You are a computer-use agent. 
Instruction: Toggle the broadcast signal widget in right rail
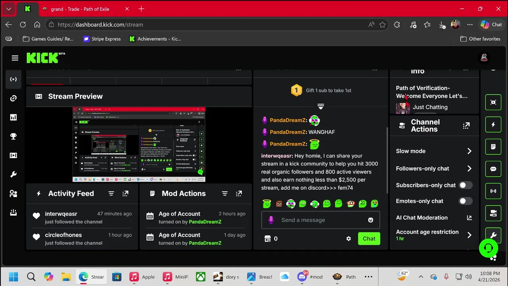(493, 191)
